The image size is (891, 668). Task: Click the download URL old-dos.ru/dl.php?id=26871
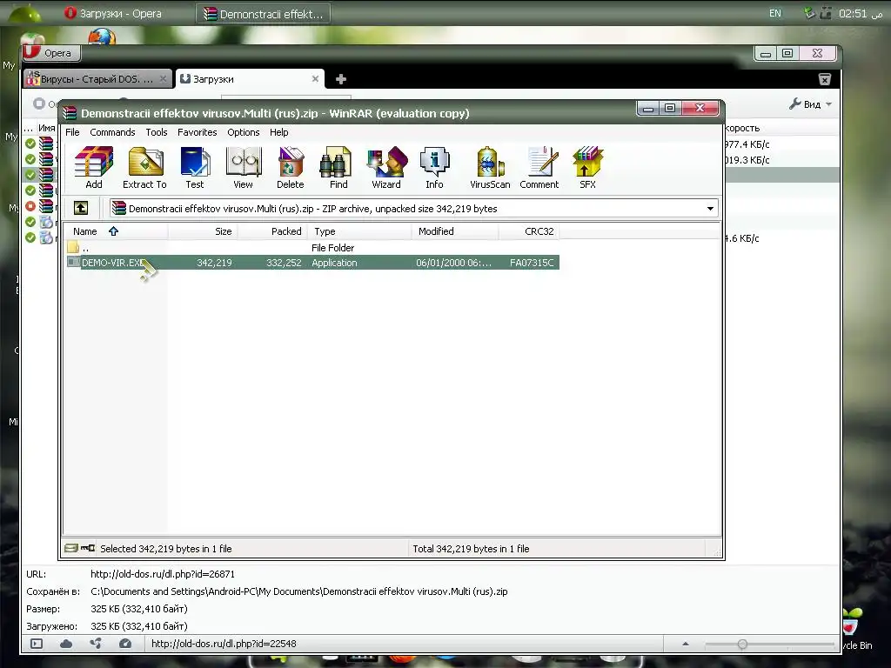163,574
